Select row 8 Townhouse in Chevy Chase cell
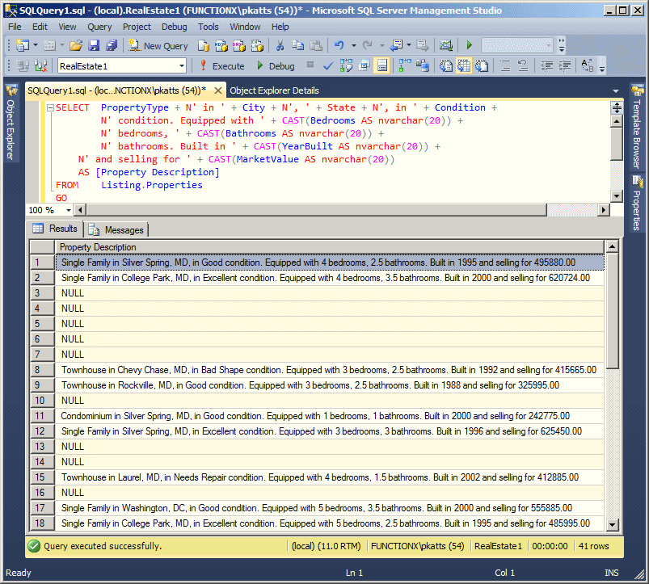 [x=330, y=370]
